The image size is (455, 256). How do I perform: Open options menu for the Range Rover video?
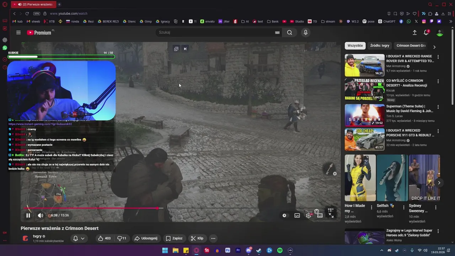(x=438, y=57)
